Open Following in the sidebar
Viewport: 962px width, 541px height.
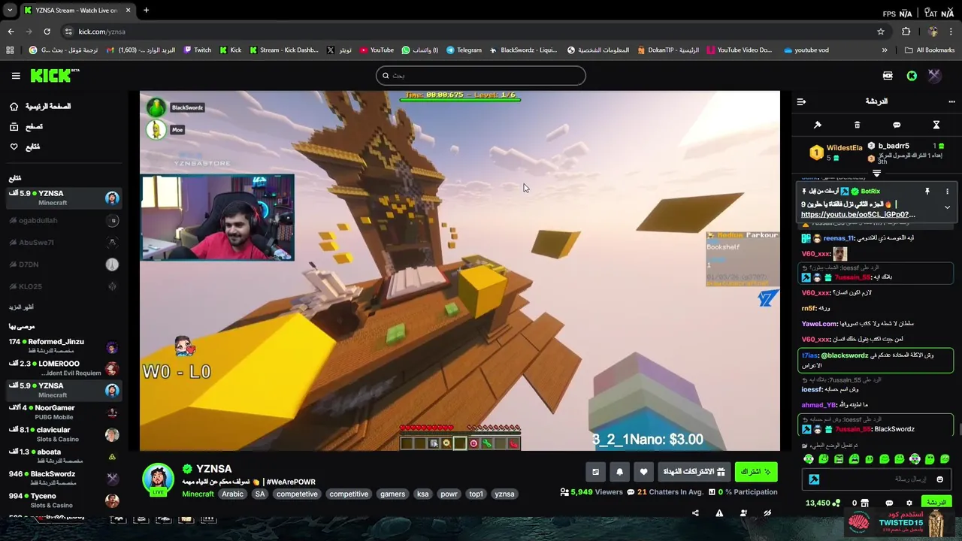pyautogui.click(x=25, y=147)
